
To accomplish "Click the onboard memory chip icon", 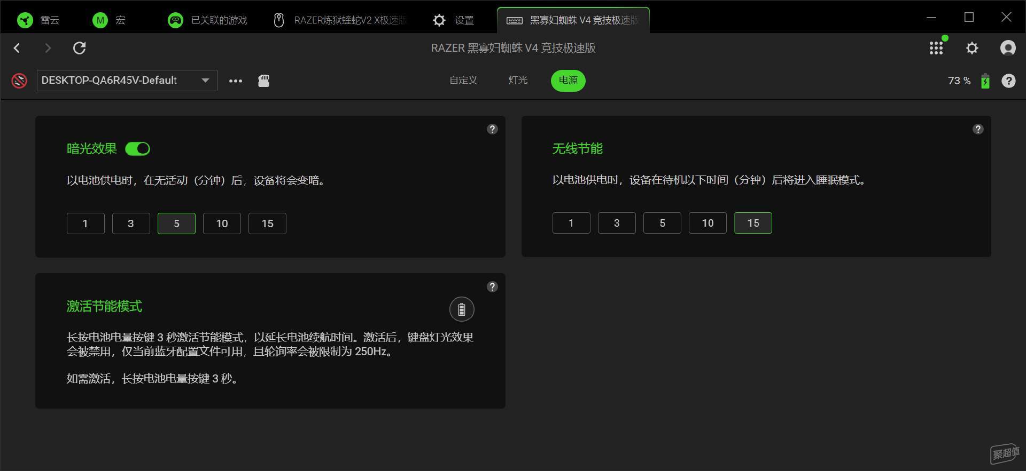I will (x=263, y=81).
